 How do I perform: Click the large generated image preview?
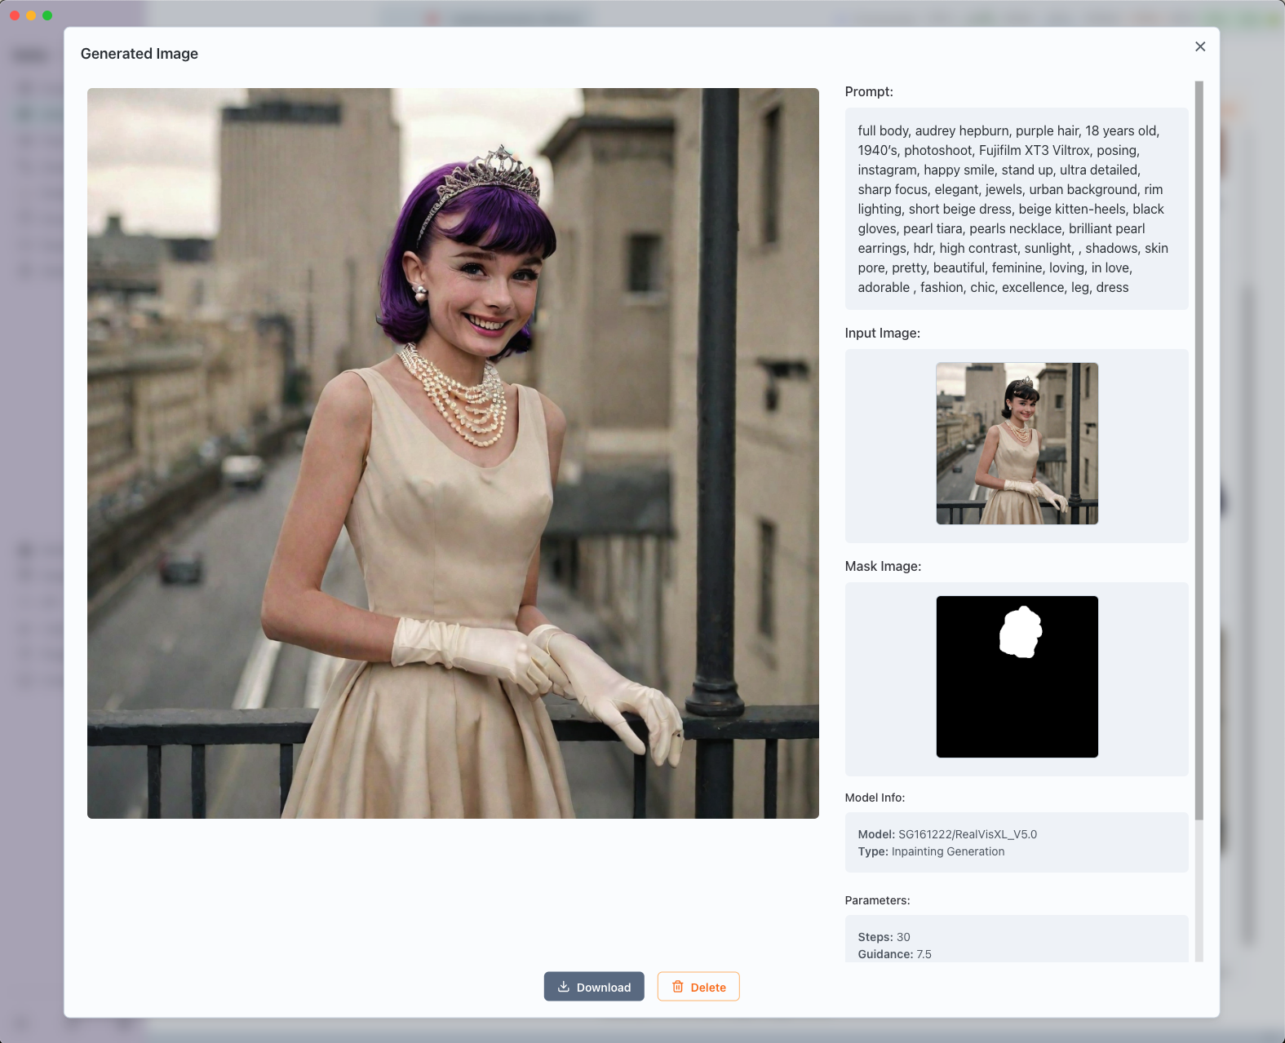[x=453, y=453]
